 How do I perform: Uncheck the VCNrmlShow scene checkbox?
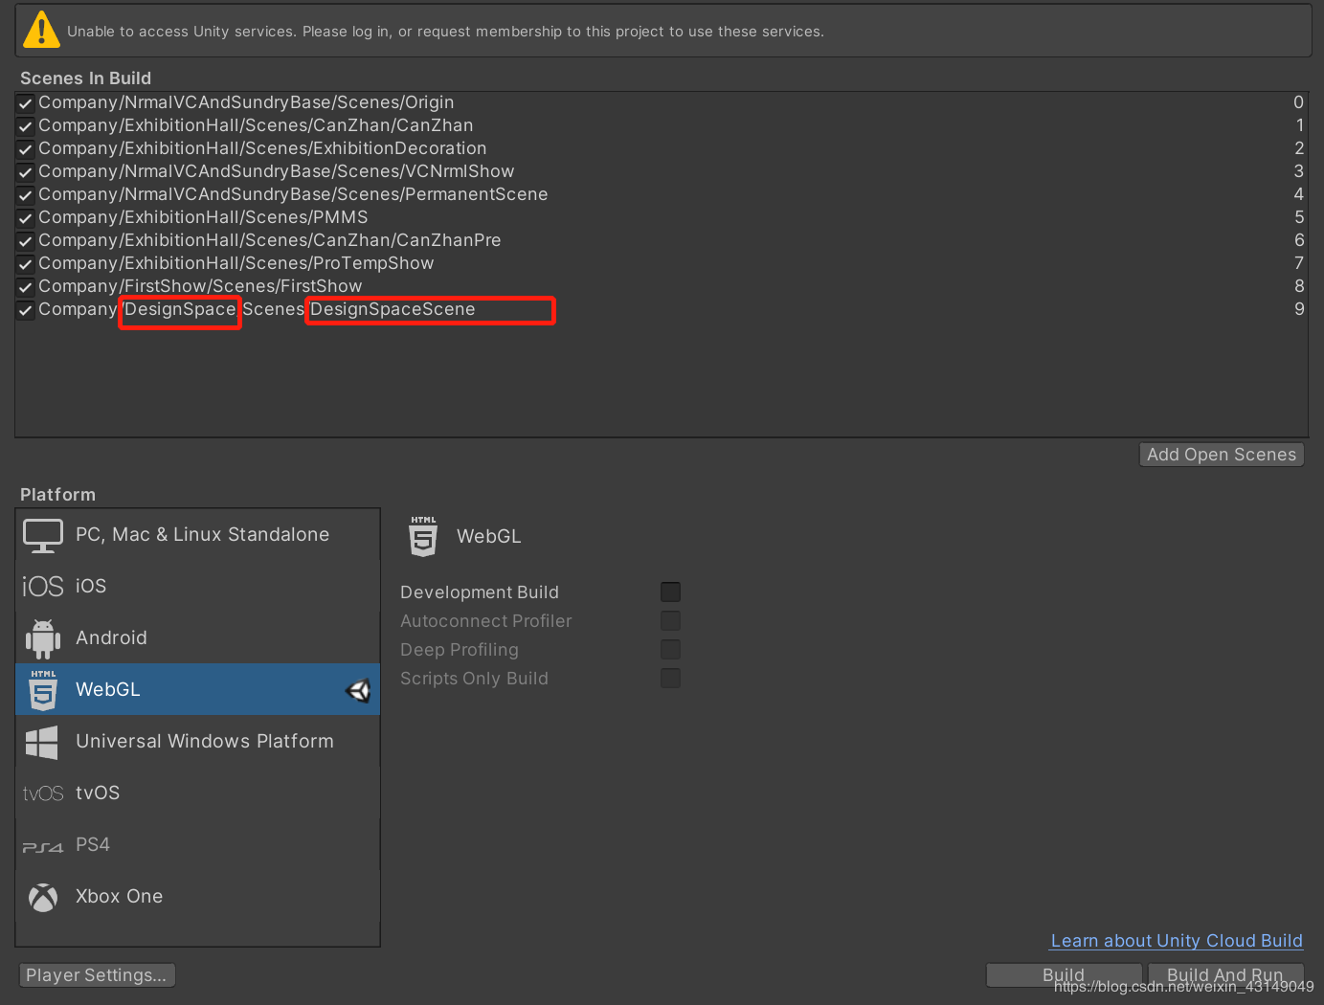[26, 172]
